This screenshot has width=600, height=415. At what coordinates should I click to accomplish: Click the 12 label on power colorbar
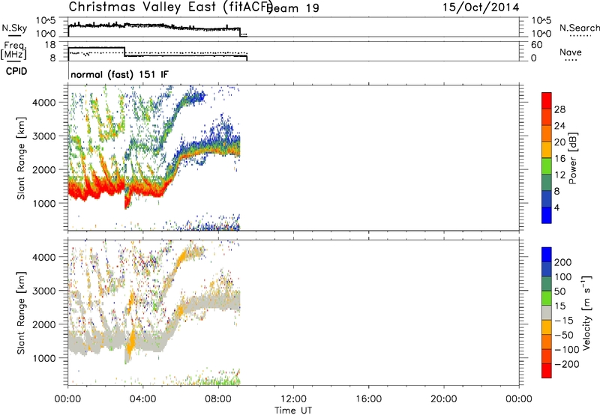pyautogui.click(x=559, y=175)
